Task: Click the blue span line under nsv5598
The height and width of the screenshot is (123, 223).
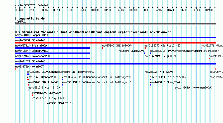Action: pos(132,53)
